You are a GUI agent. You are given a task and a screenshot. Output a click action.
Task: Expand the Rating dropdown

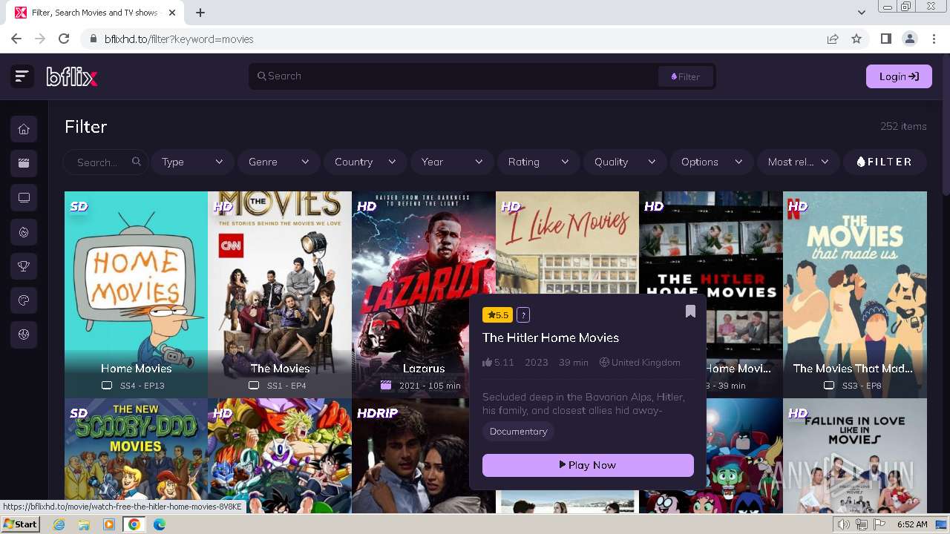tap(538, 162)
